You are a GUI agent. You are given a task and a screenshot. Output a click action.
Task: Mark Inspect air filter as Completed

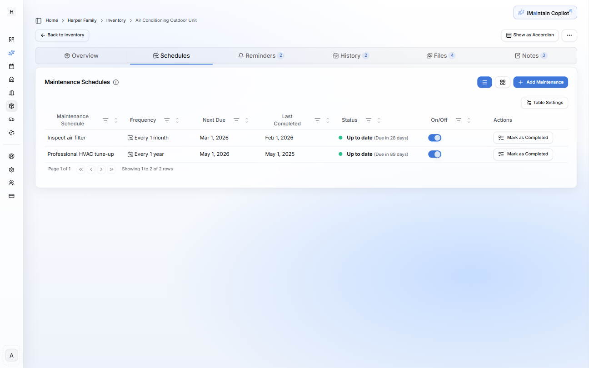[523, 137]
